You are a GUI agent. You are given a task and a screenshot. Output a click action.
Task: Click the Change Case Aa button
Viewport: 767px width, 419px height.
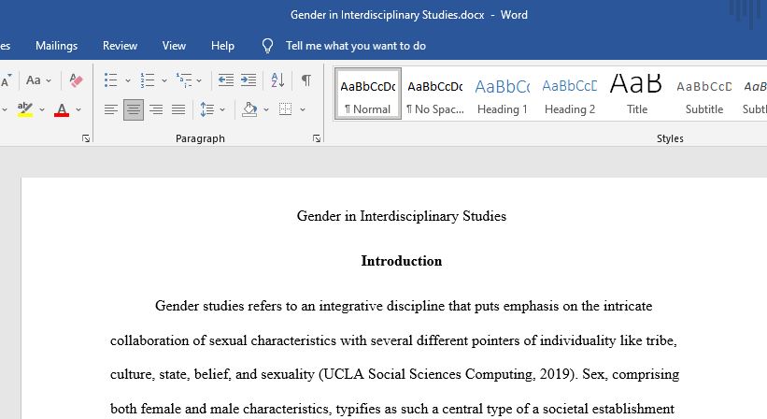(x=34, y=79)
